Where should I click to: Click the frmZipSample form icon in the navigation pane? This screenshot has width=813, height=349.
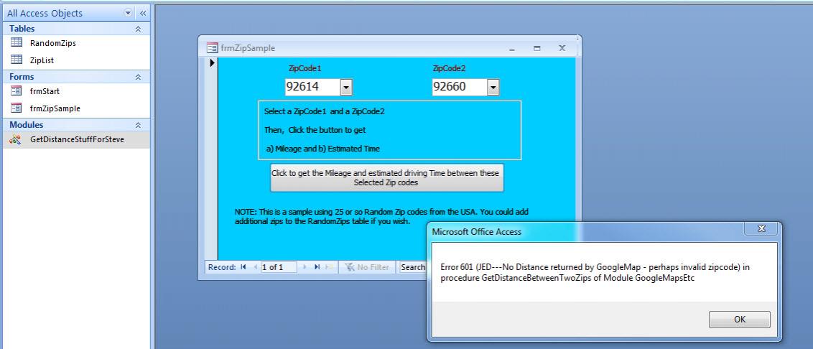[x=17, y=108]
